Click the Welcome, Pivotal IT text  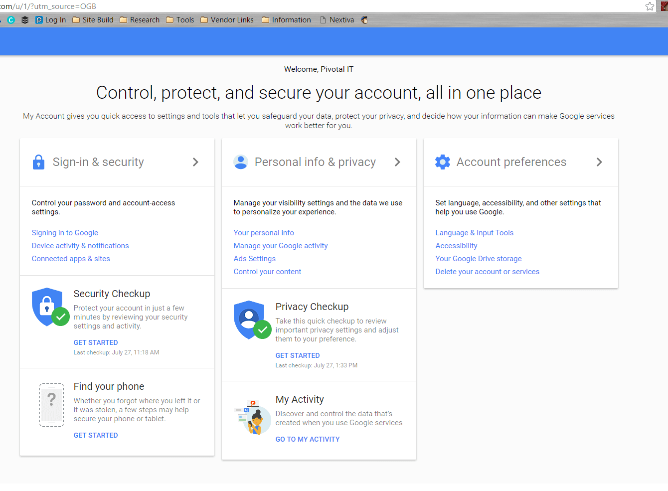[319, 69]
